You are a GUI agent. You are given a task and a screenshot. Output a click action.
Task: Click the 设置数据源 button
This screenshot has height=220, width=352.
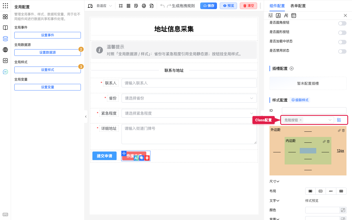pyautogui.click(x=48, y=53)
